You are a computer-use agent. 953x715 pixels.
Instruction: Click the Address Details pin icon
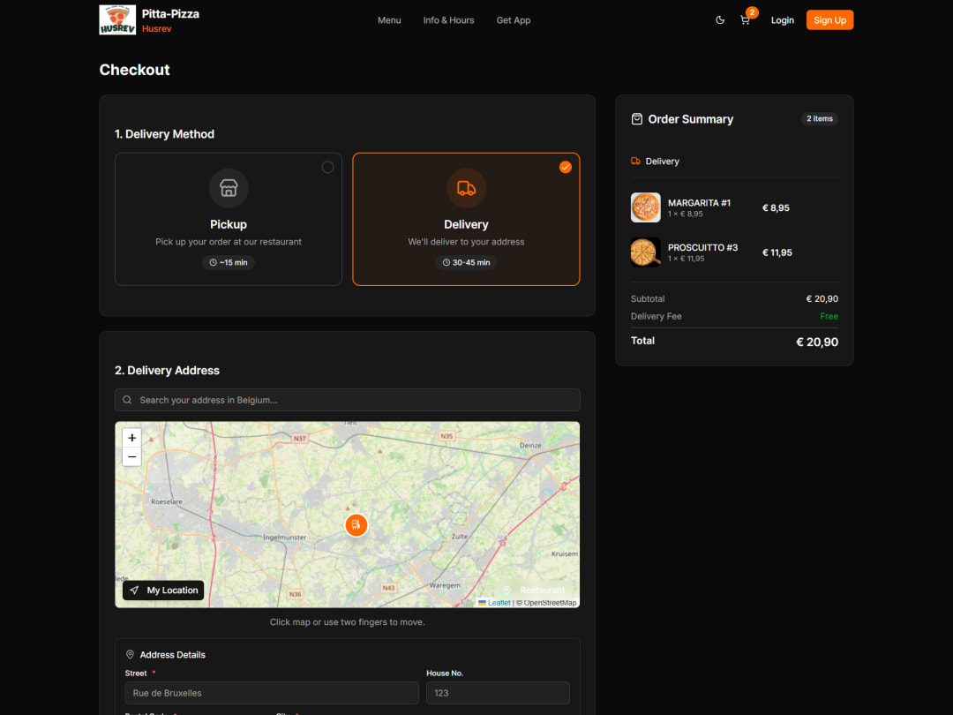130,655
